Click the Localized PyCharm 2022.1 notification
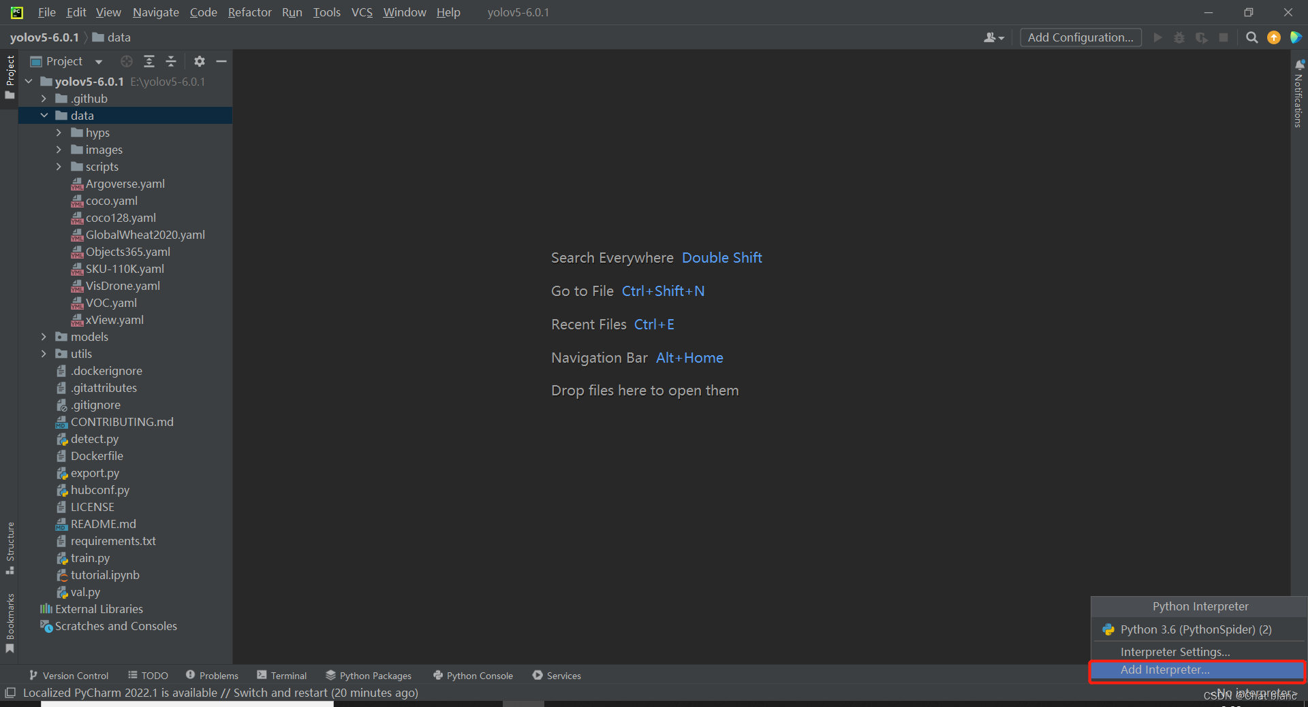 coord(221,693)
